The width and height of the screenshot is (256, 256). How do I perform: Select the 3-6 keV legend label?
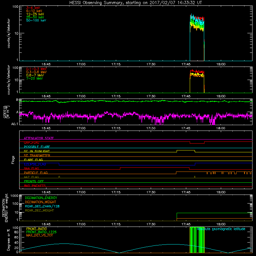pyautogui.click(x=33, y=8)
